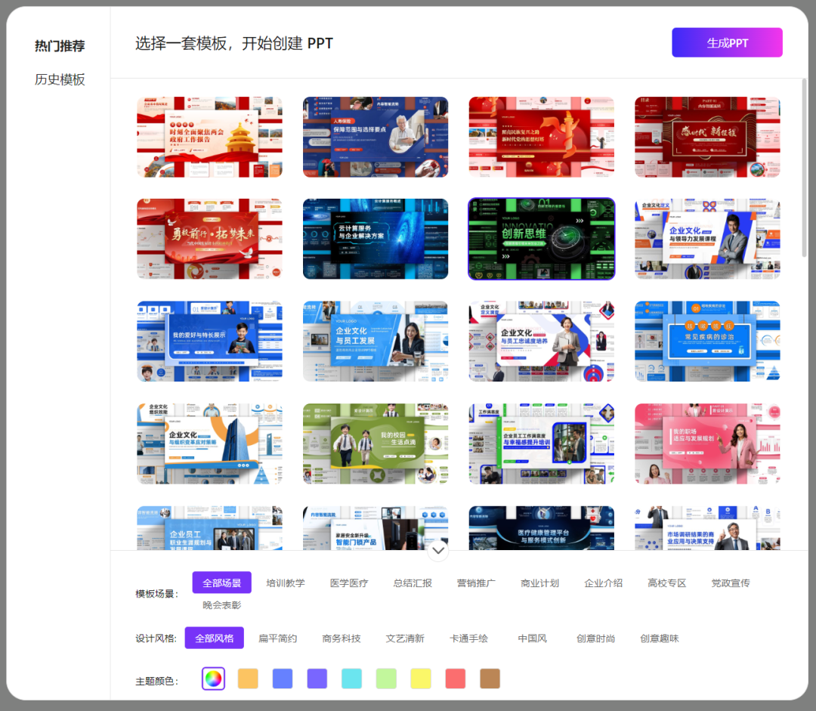Choose the 云计算服务与企业解决方案 template
The height and width of the screenshot is (711, 816).
click(376, 239)
